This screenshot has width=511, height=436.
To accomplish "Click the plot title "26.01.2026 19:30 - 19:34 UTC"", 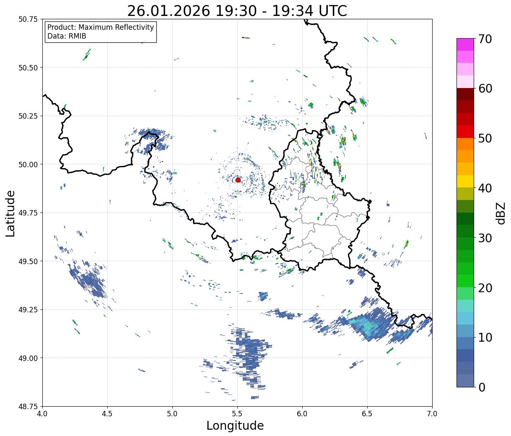I will point(237,11).
